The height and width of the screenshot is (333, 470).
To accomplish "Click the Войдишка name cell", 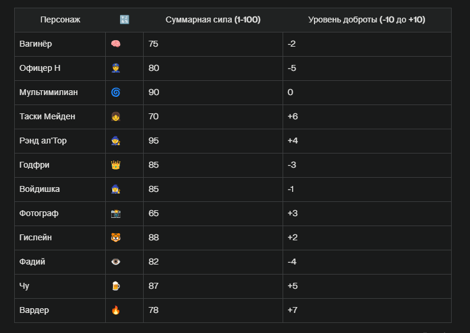I will click(x=60, y=190).
